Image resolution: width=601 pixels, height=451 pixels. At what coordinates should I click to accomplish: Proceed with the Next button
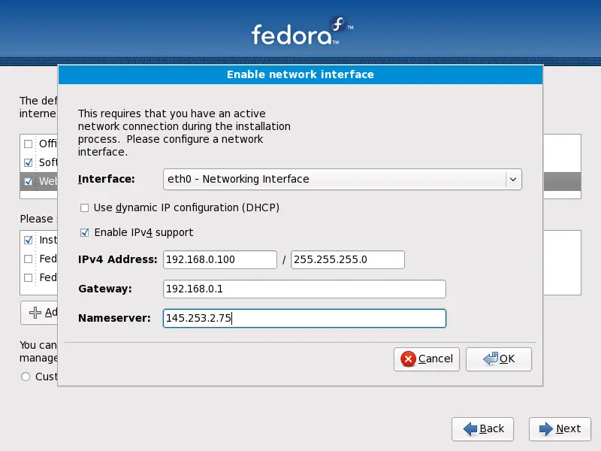[x=560, y=429]
